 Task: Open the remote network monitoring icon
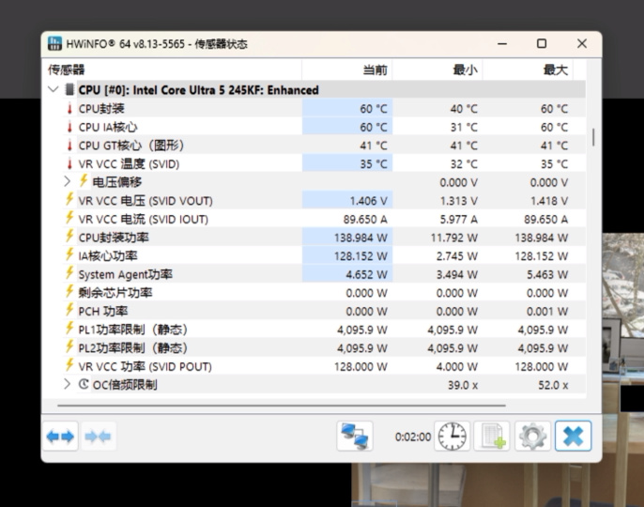coord(355,436)
